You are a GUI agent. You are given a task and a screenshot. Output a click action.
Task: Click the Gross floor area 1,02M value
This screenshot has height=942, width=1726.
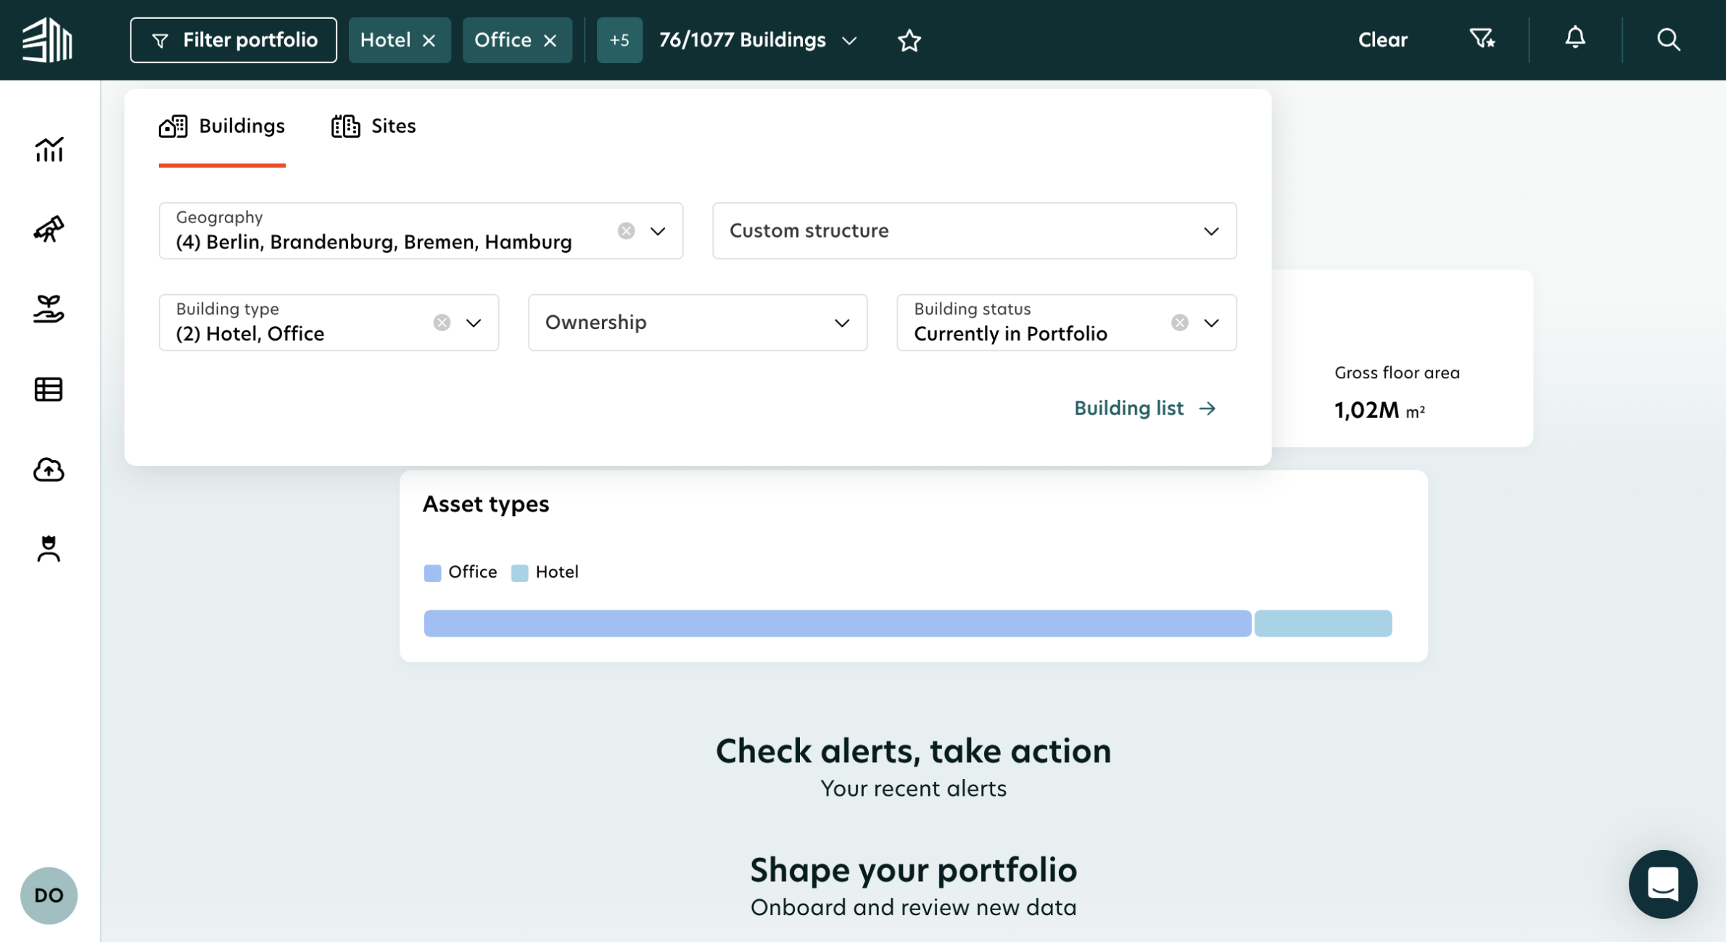point(1379,410)
